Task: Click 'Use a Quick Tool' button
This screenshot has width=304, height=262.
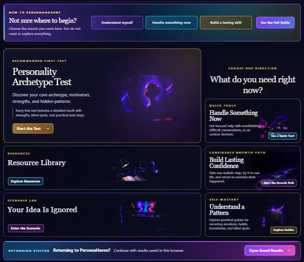Action: click(283, 136)
